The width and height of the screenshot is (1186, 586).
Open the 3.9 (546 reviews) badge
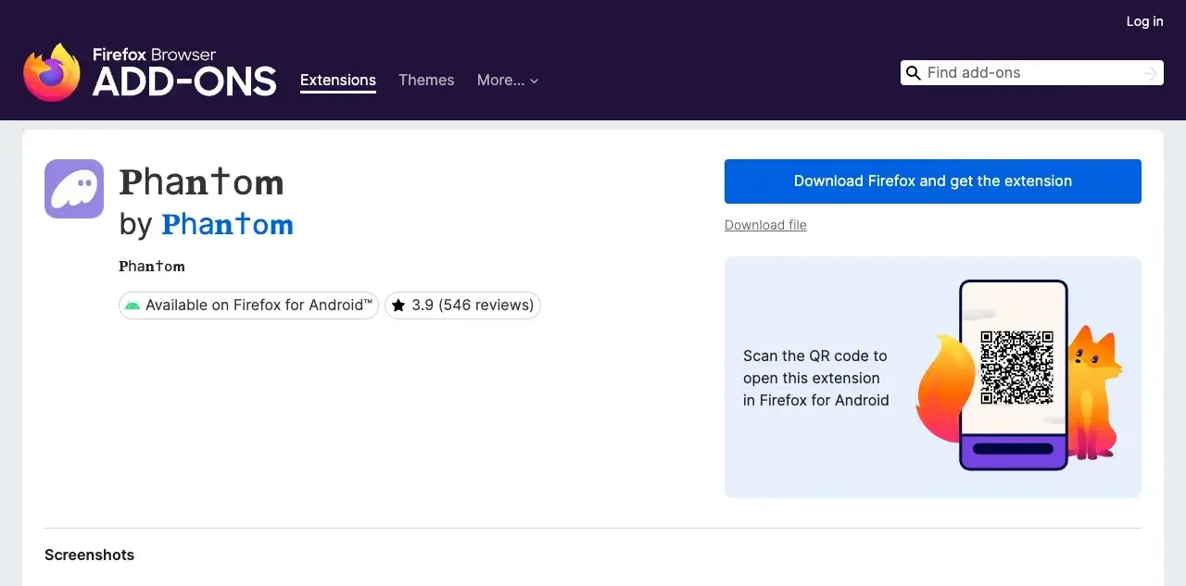462,305
